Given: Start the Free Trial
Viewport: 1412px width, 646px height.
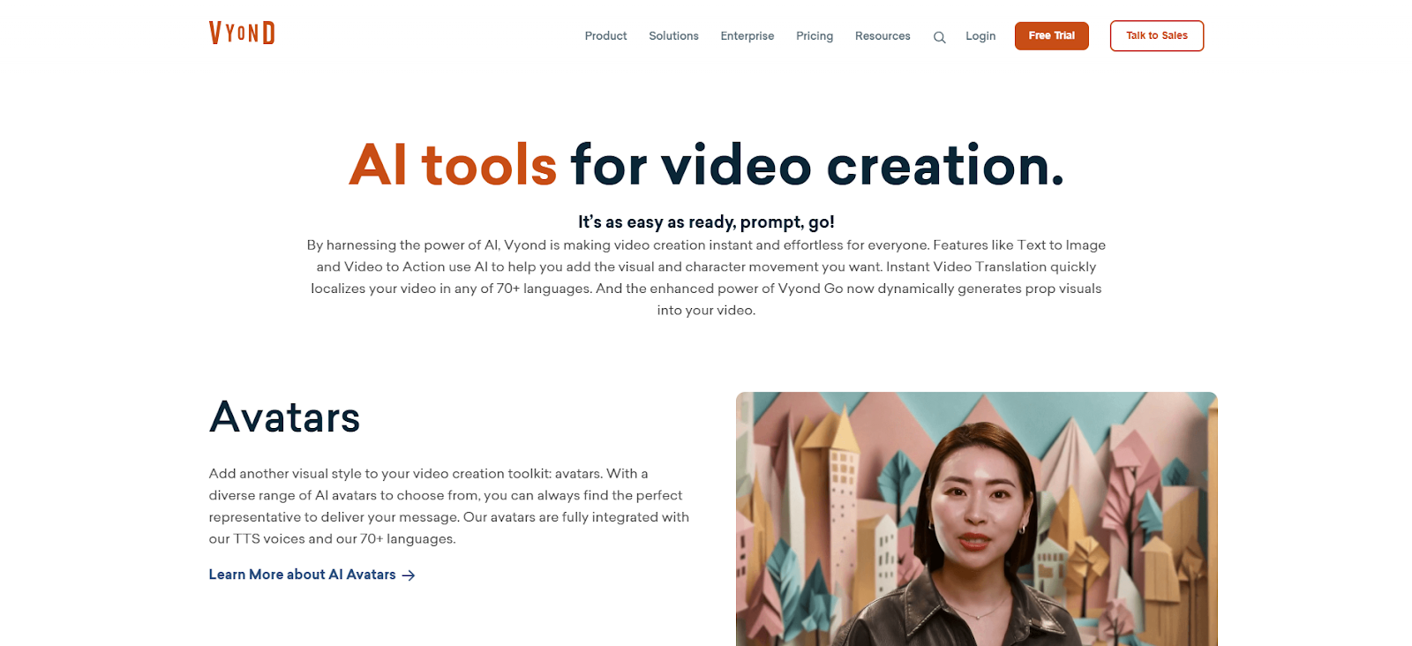Looking at the screenshot, I should click(x=1051, y=36).
